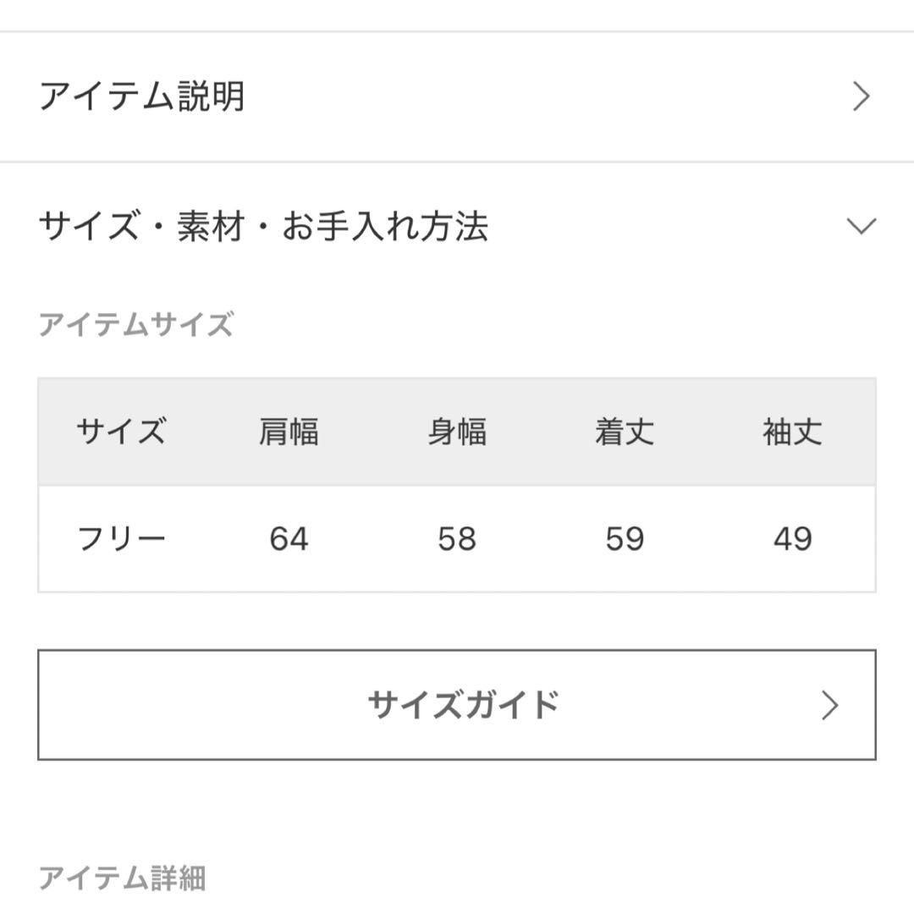
Task: Click the アイテム詳細 subheading
Action: pos(122,878)
